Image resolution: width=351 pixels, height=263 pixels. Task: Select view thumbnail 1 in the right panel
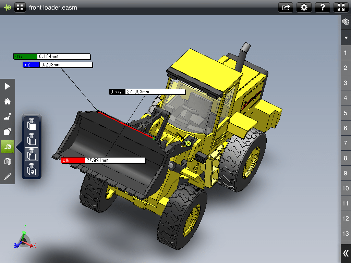click(345, 53)
